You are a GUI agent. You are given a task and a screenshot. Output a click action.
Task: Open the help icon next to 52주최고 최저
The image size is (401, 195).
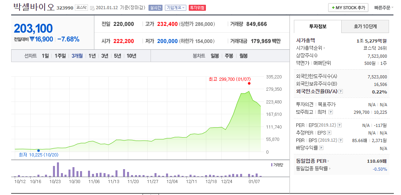pyautogui.click(x=331, y=112)
